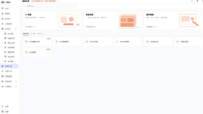Open 我的创作 sidebar icon
The width and height of the screenshot is (203, 114).
(2, 81)
